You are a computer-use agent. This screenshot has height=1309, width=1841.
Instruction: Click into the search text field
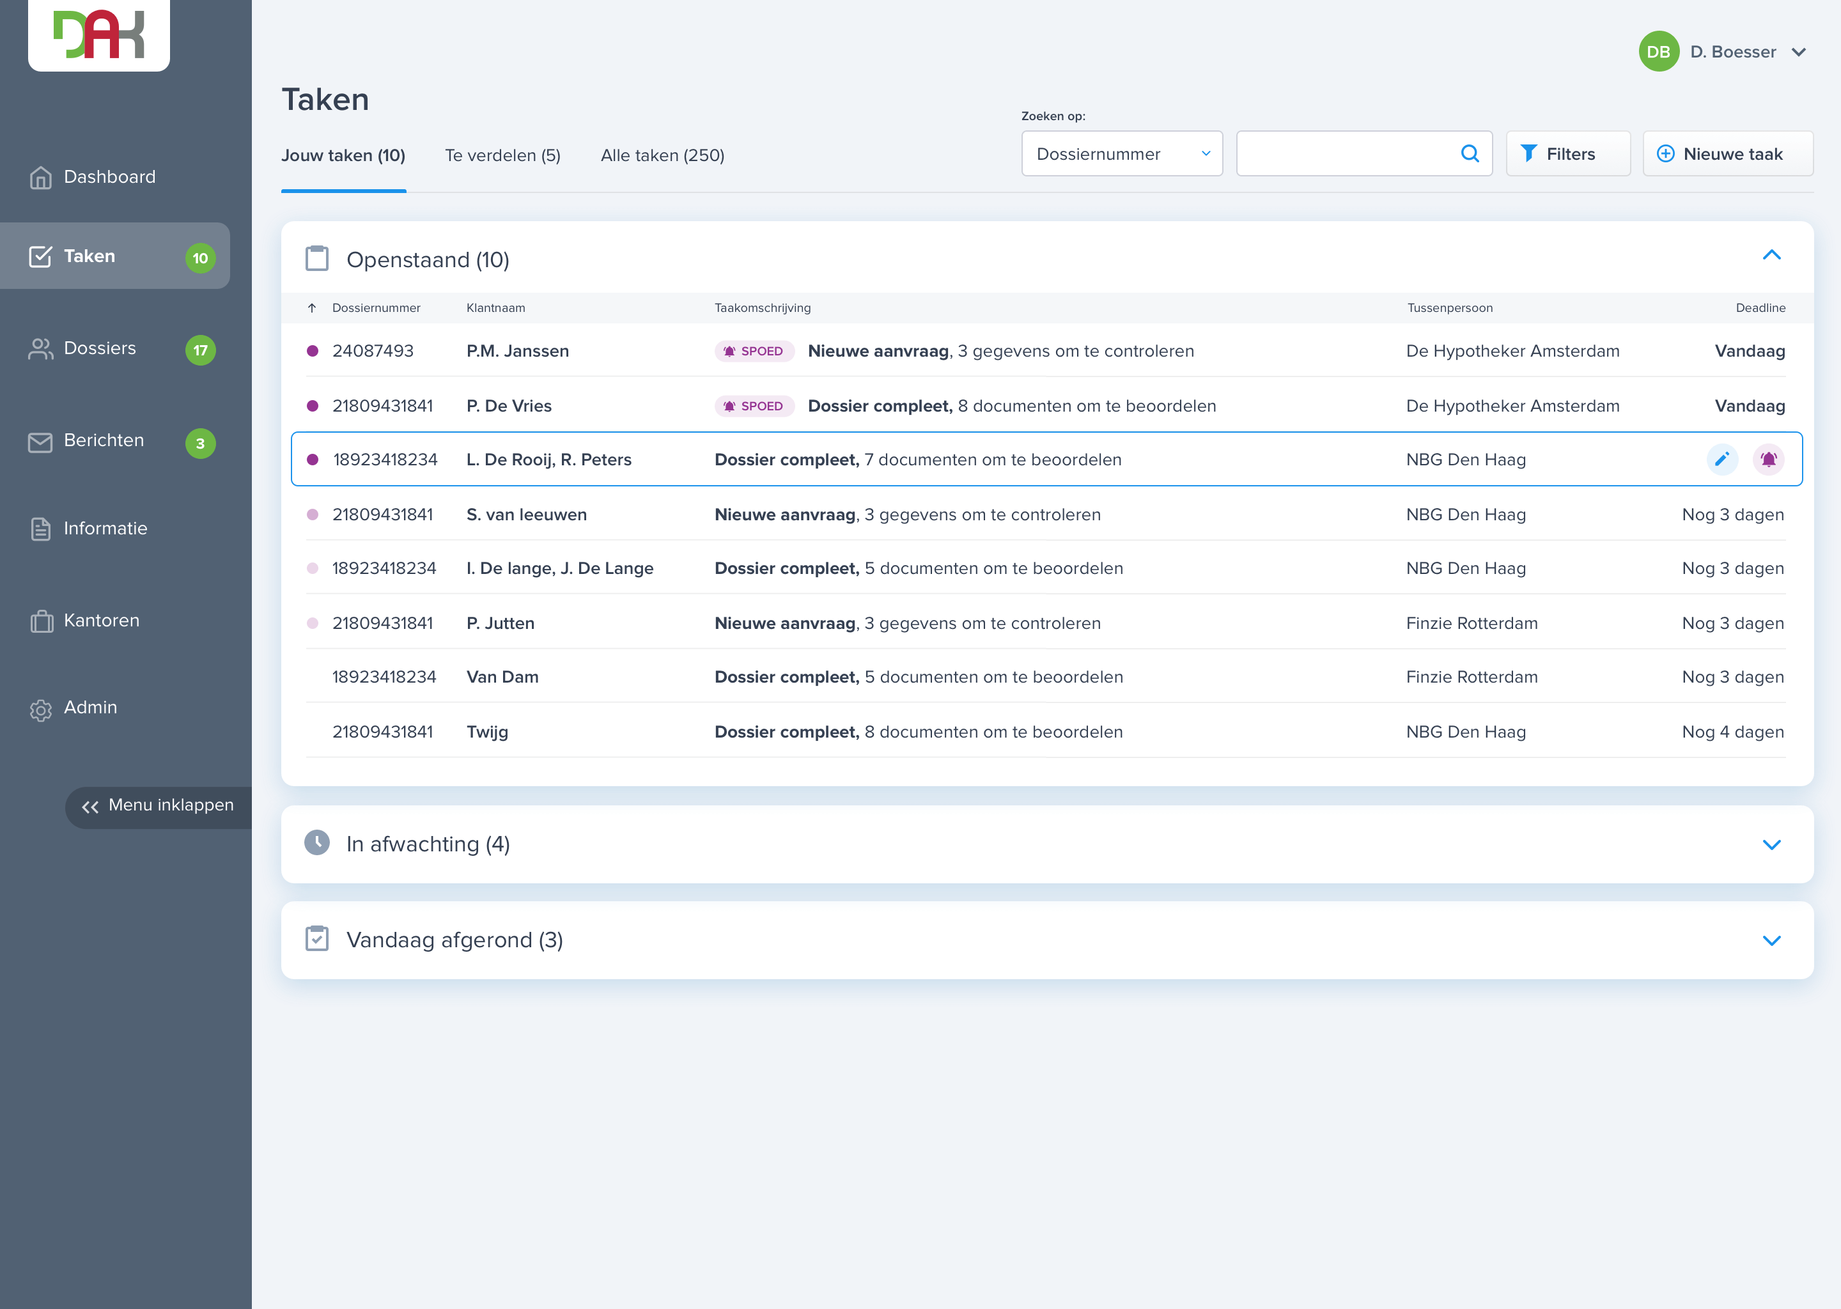point(1346,154)
